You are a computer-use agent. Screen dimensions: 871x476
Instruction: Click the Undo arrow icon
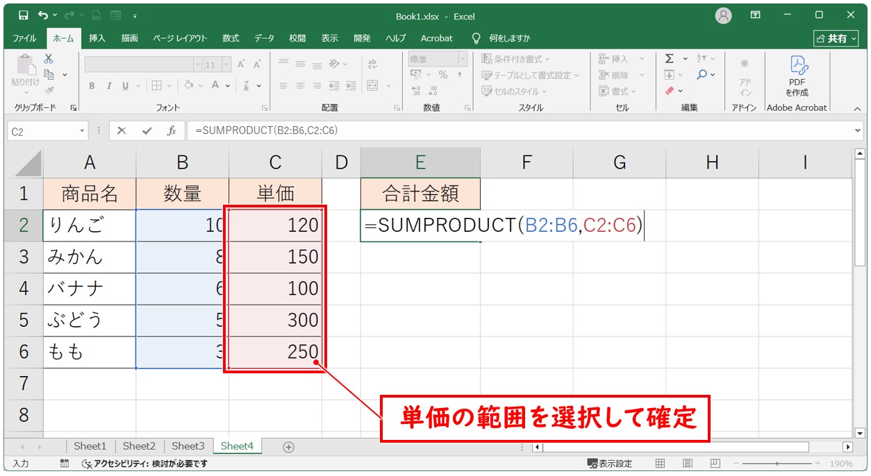[43, 15]
